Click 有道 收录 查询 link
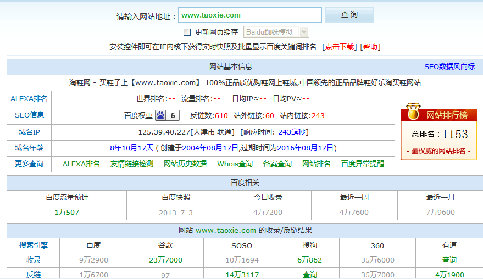The height and width of the screenshot is (279, 483). tap(449, 260)
